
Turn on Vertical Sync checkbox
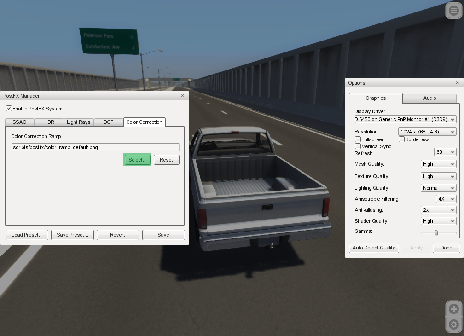pos(358,146)
